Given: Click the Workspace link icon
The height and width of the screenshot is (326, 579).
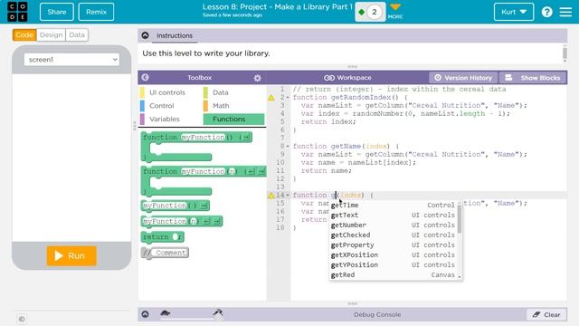Looking at the screenshot, I should (329, 78).
